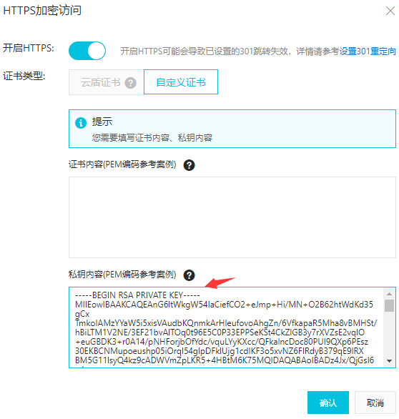Confirm settings with the 确认 button
399x419 pixels.
[328, 403]
